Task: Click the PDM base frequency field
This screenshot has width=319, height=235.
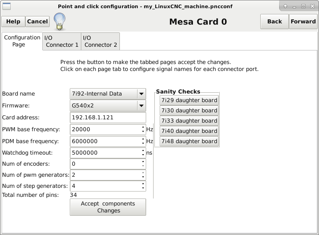Action: [x=106, y=141]
